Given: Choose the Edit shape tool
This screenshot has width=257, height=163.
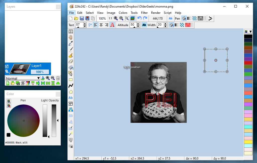Looking at the screenshot, I should pos(71,74).
